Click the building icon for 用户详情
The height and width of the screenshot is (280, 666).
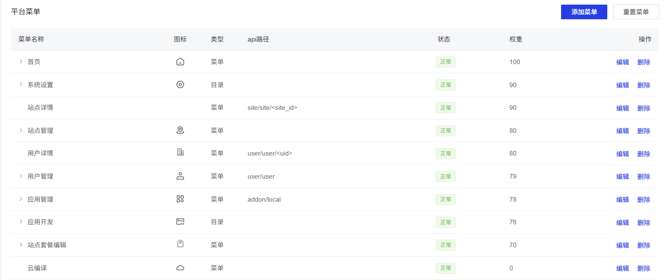[x=180, y=152]
